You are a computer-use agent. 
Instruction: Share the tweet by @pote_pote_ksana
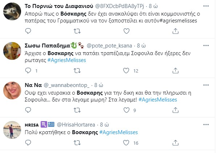176,71
